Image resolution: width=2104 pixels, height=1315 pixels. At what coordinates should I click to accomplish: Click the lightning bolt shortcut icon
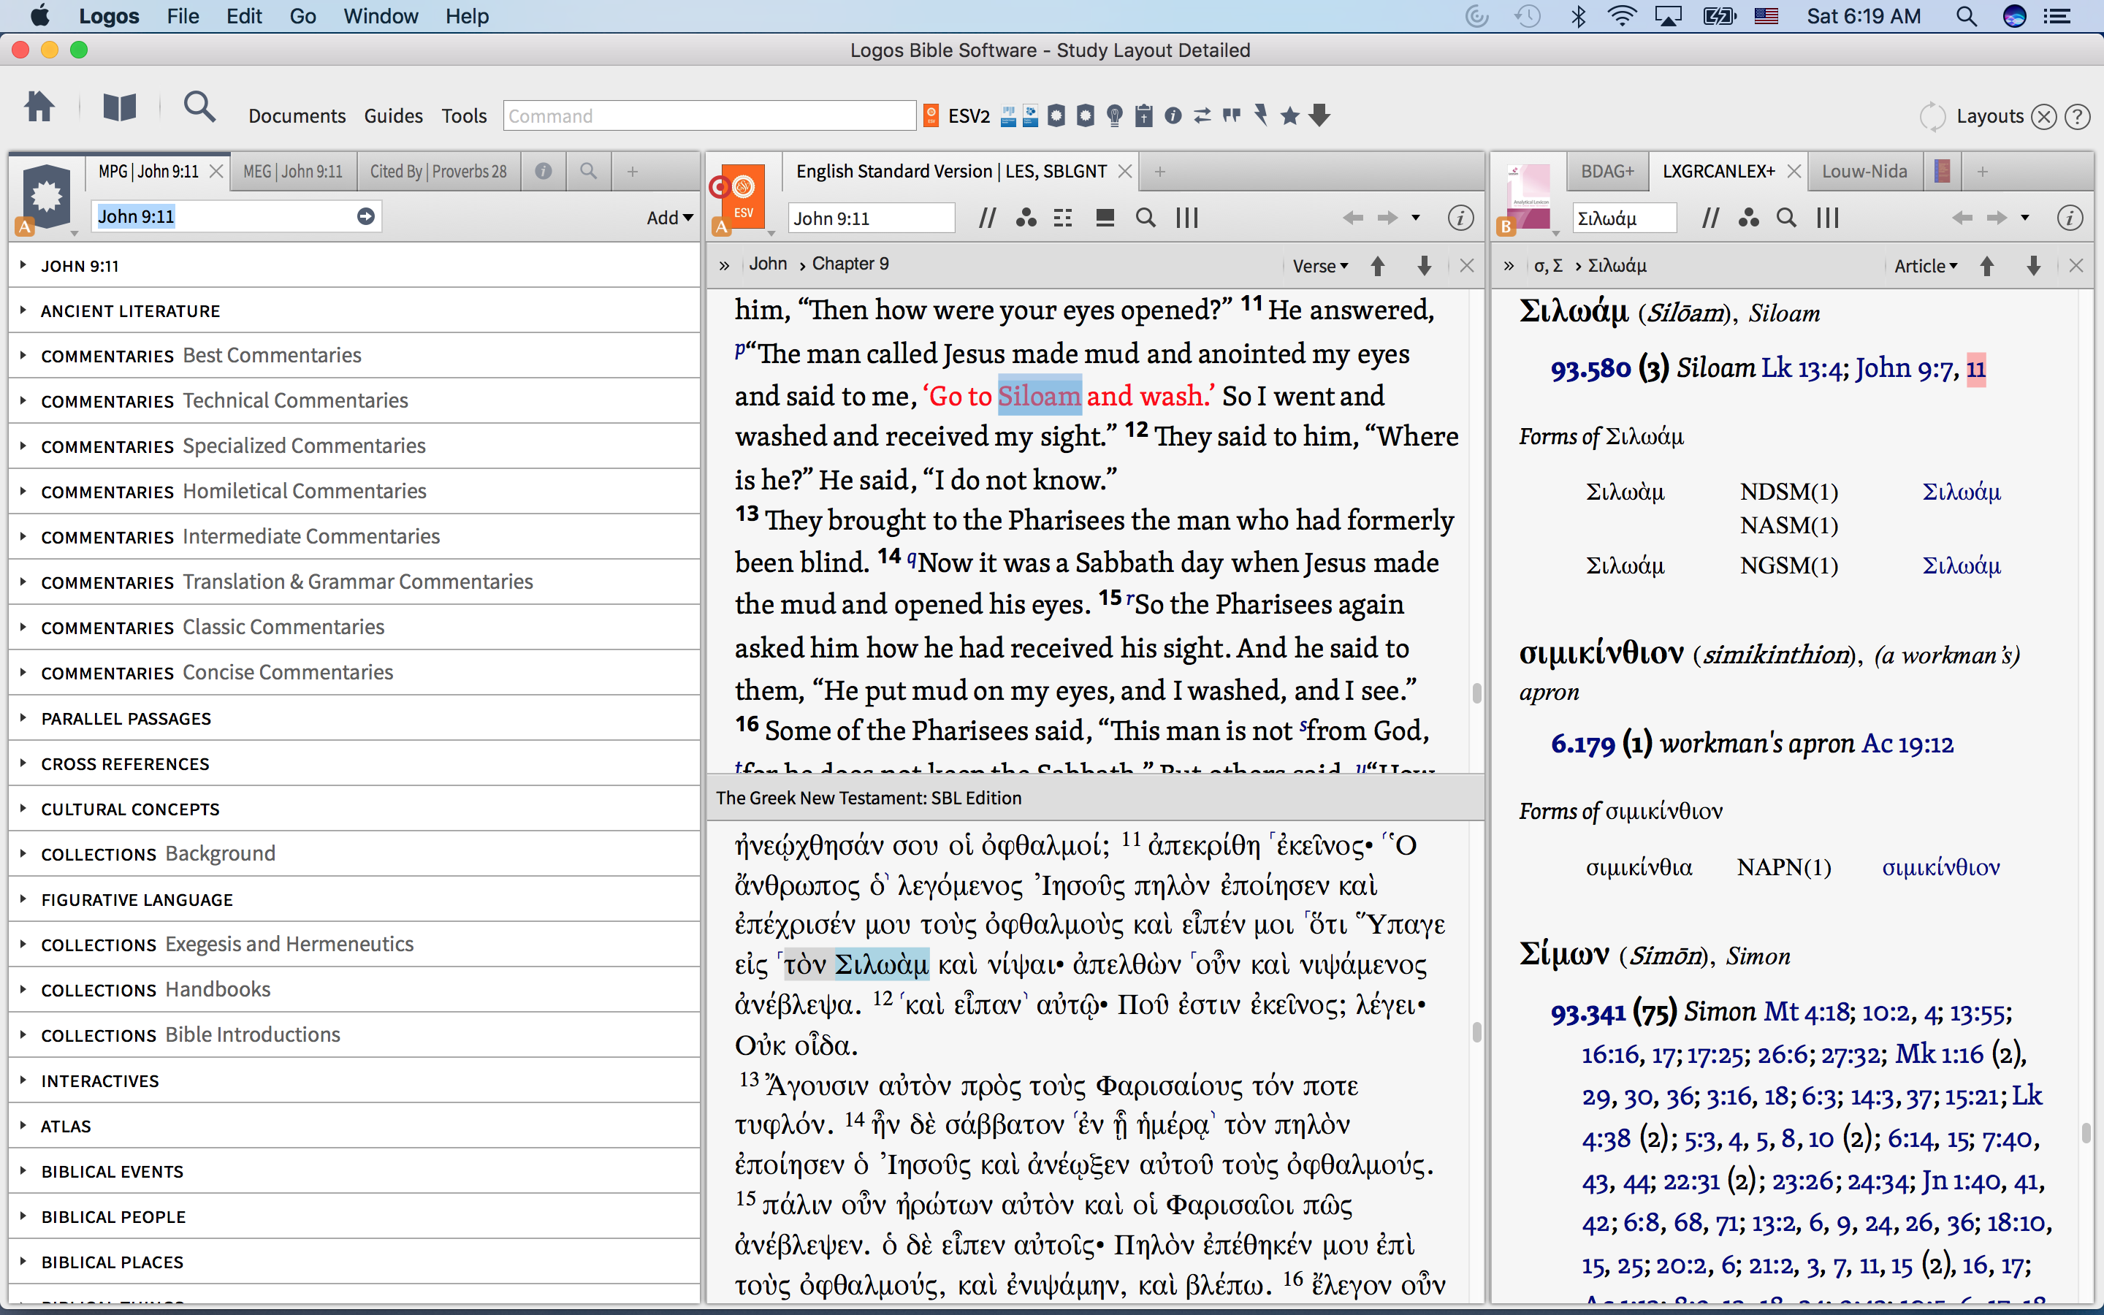click(1261, 115)
